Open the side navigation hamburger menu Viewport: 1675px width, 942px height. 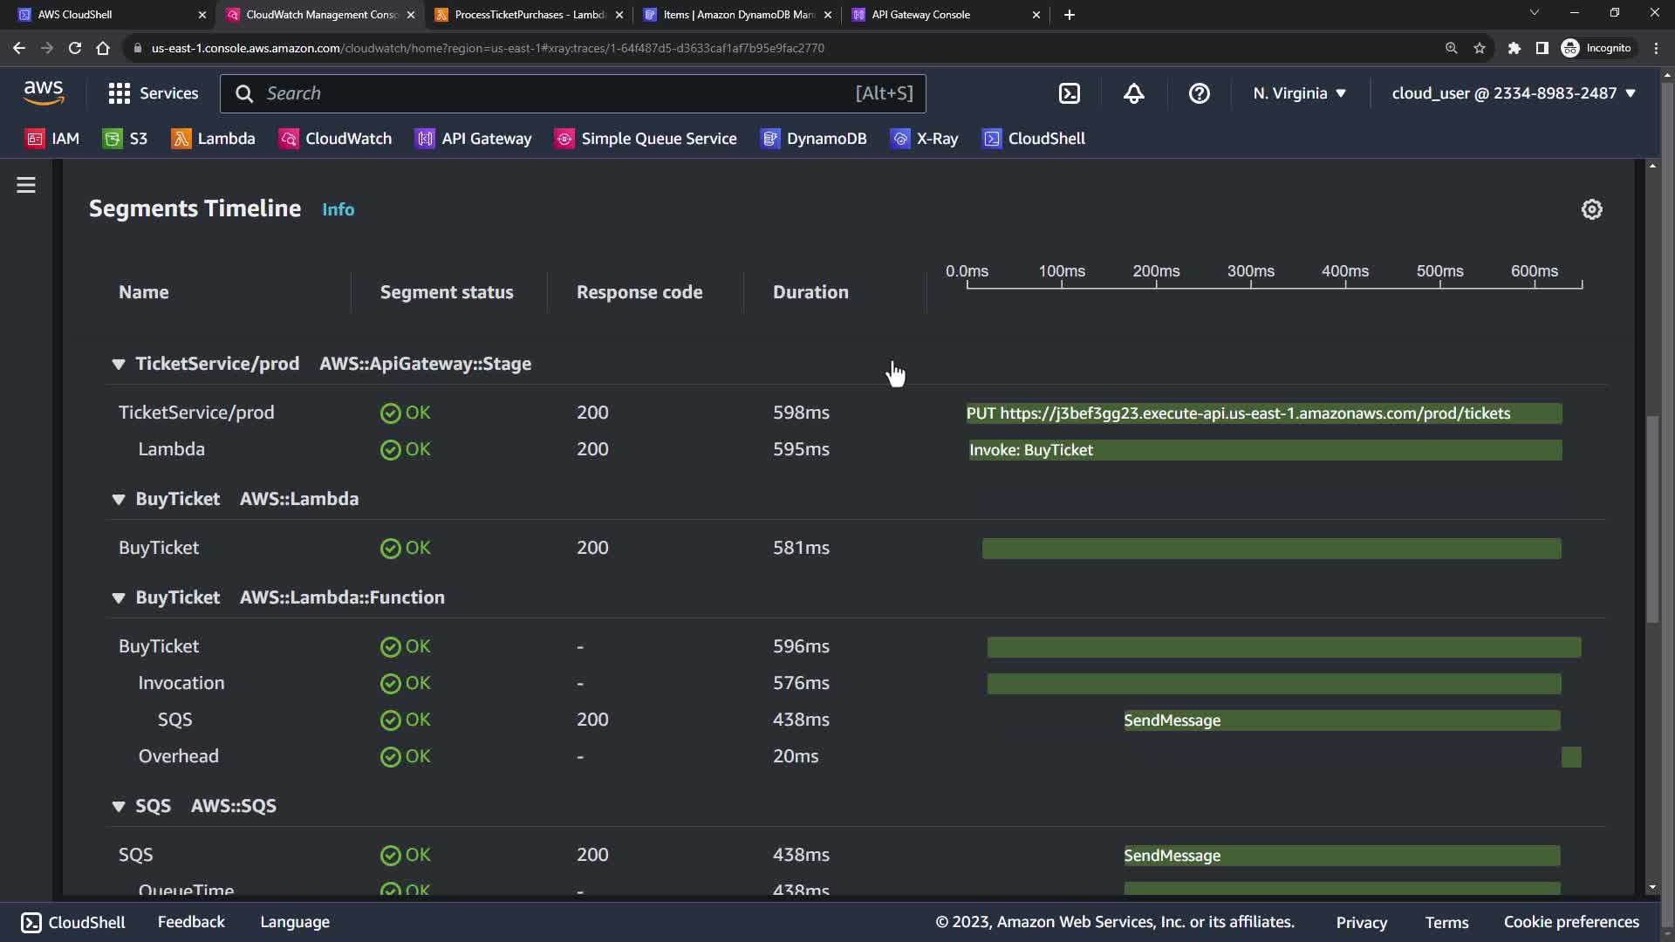click(26, 185)
